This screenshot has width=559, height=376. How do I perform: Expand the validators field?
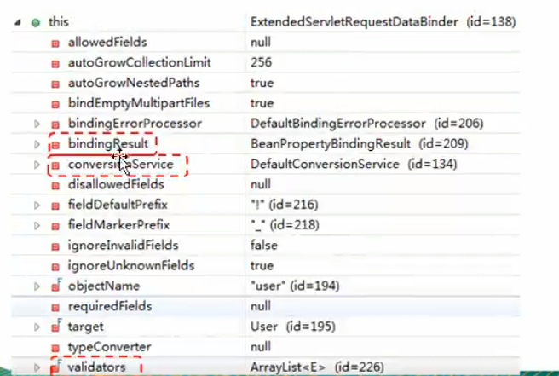click(37, 367)
